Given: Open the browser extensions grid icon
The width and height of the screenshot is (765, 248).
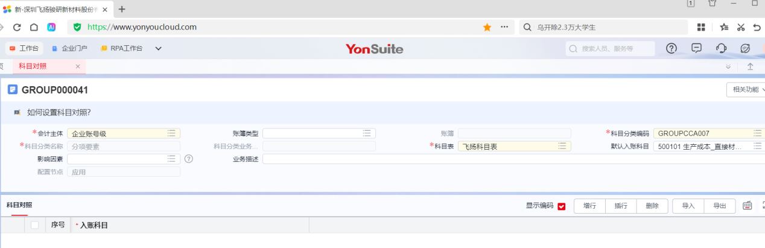Looking at the screenshot, I should click(701, 27).
